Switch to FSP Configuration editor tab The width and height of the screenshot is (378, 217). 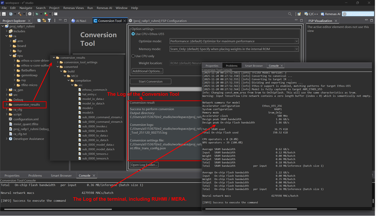[x=158, y=21]
